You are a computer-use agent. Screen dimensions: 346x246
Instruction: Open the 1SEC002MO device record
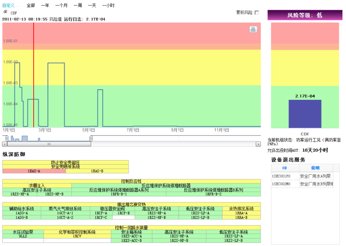[282, 184]
